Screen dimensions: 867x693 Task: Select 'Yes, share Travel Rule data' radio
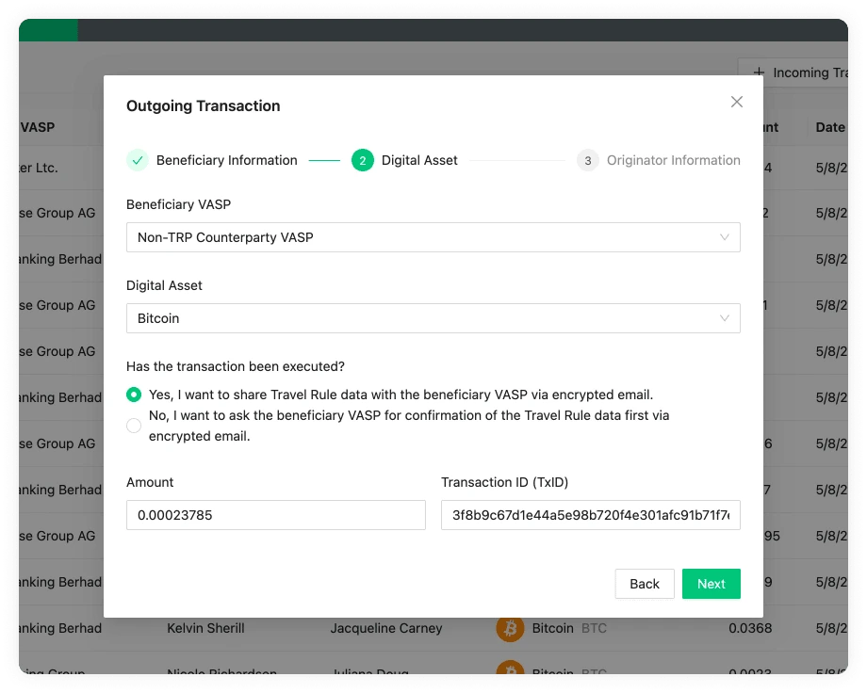134,395
